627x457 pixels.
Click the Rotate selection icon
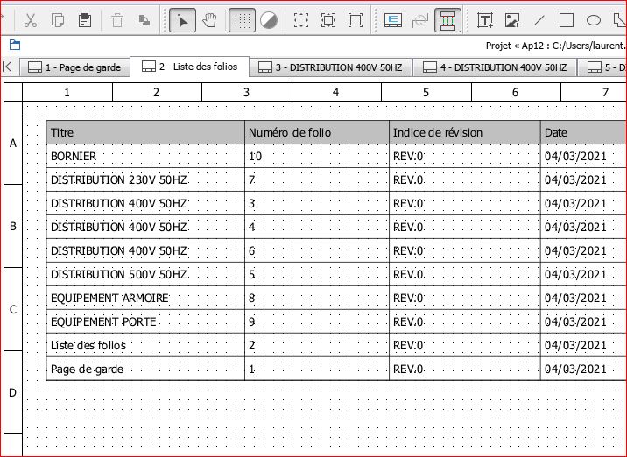tap(144, 20)
